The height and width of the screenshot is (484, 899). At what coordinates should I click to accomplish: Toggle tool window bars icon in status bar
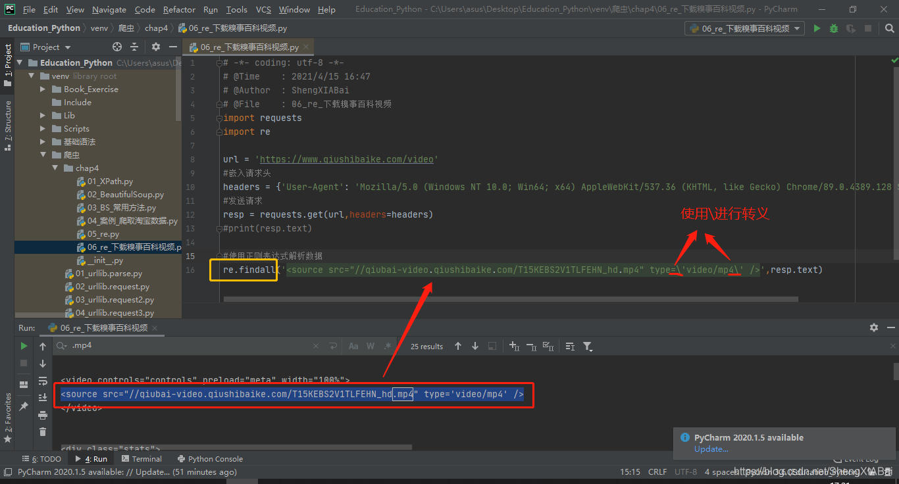click(x=7, y=472)
